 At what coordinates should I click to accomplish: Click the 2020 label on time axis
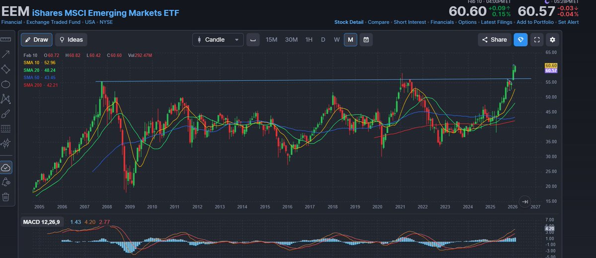click(x=377, y=207)
